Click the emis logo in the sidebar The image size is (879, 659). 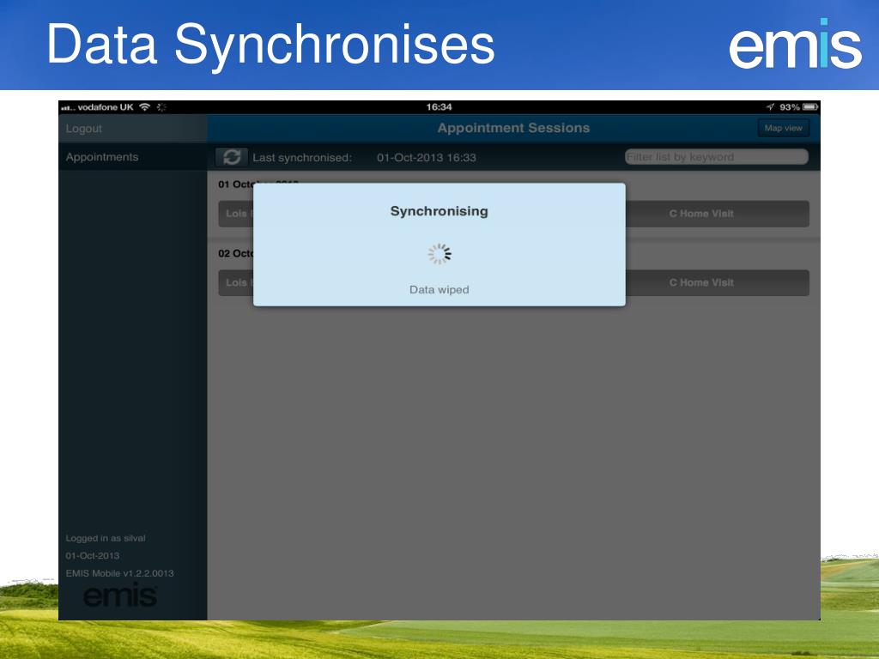pos(120,596)
